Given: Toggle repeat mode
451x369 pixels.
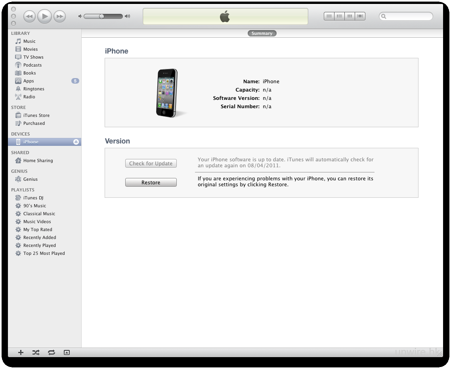Looking at the screenshot, I should click(51, 352).
